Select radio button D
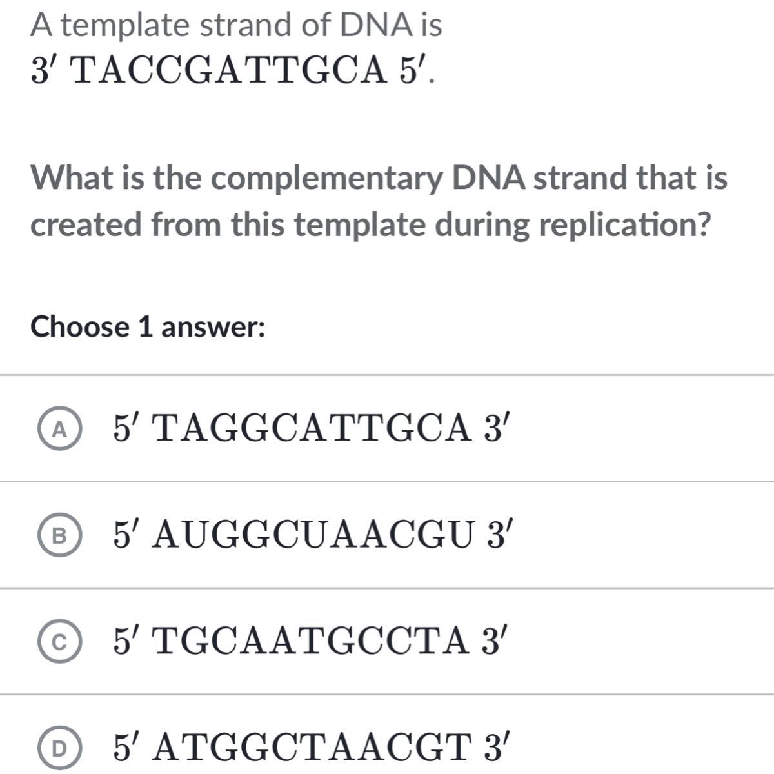The height and width of the screenshot is (774, 774). (x=59, y=749)
